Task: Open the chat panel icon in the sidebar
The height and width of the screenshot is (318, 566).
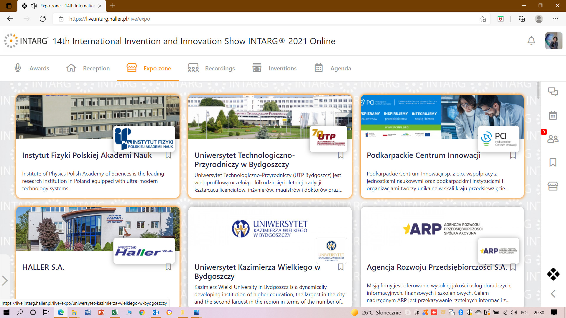Action: (x=553, y=92)
